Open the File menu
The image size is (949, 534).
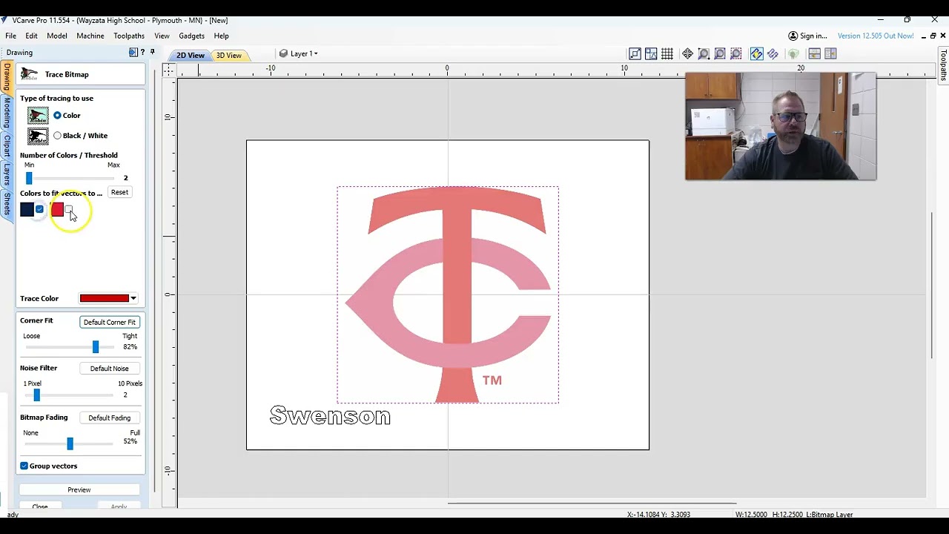[x=11, y=36]
